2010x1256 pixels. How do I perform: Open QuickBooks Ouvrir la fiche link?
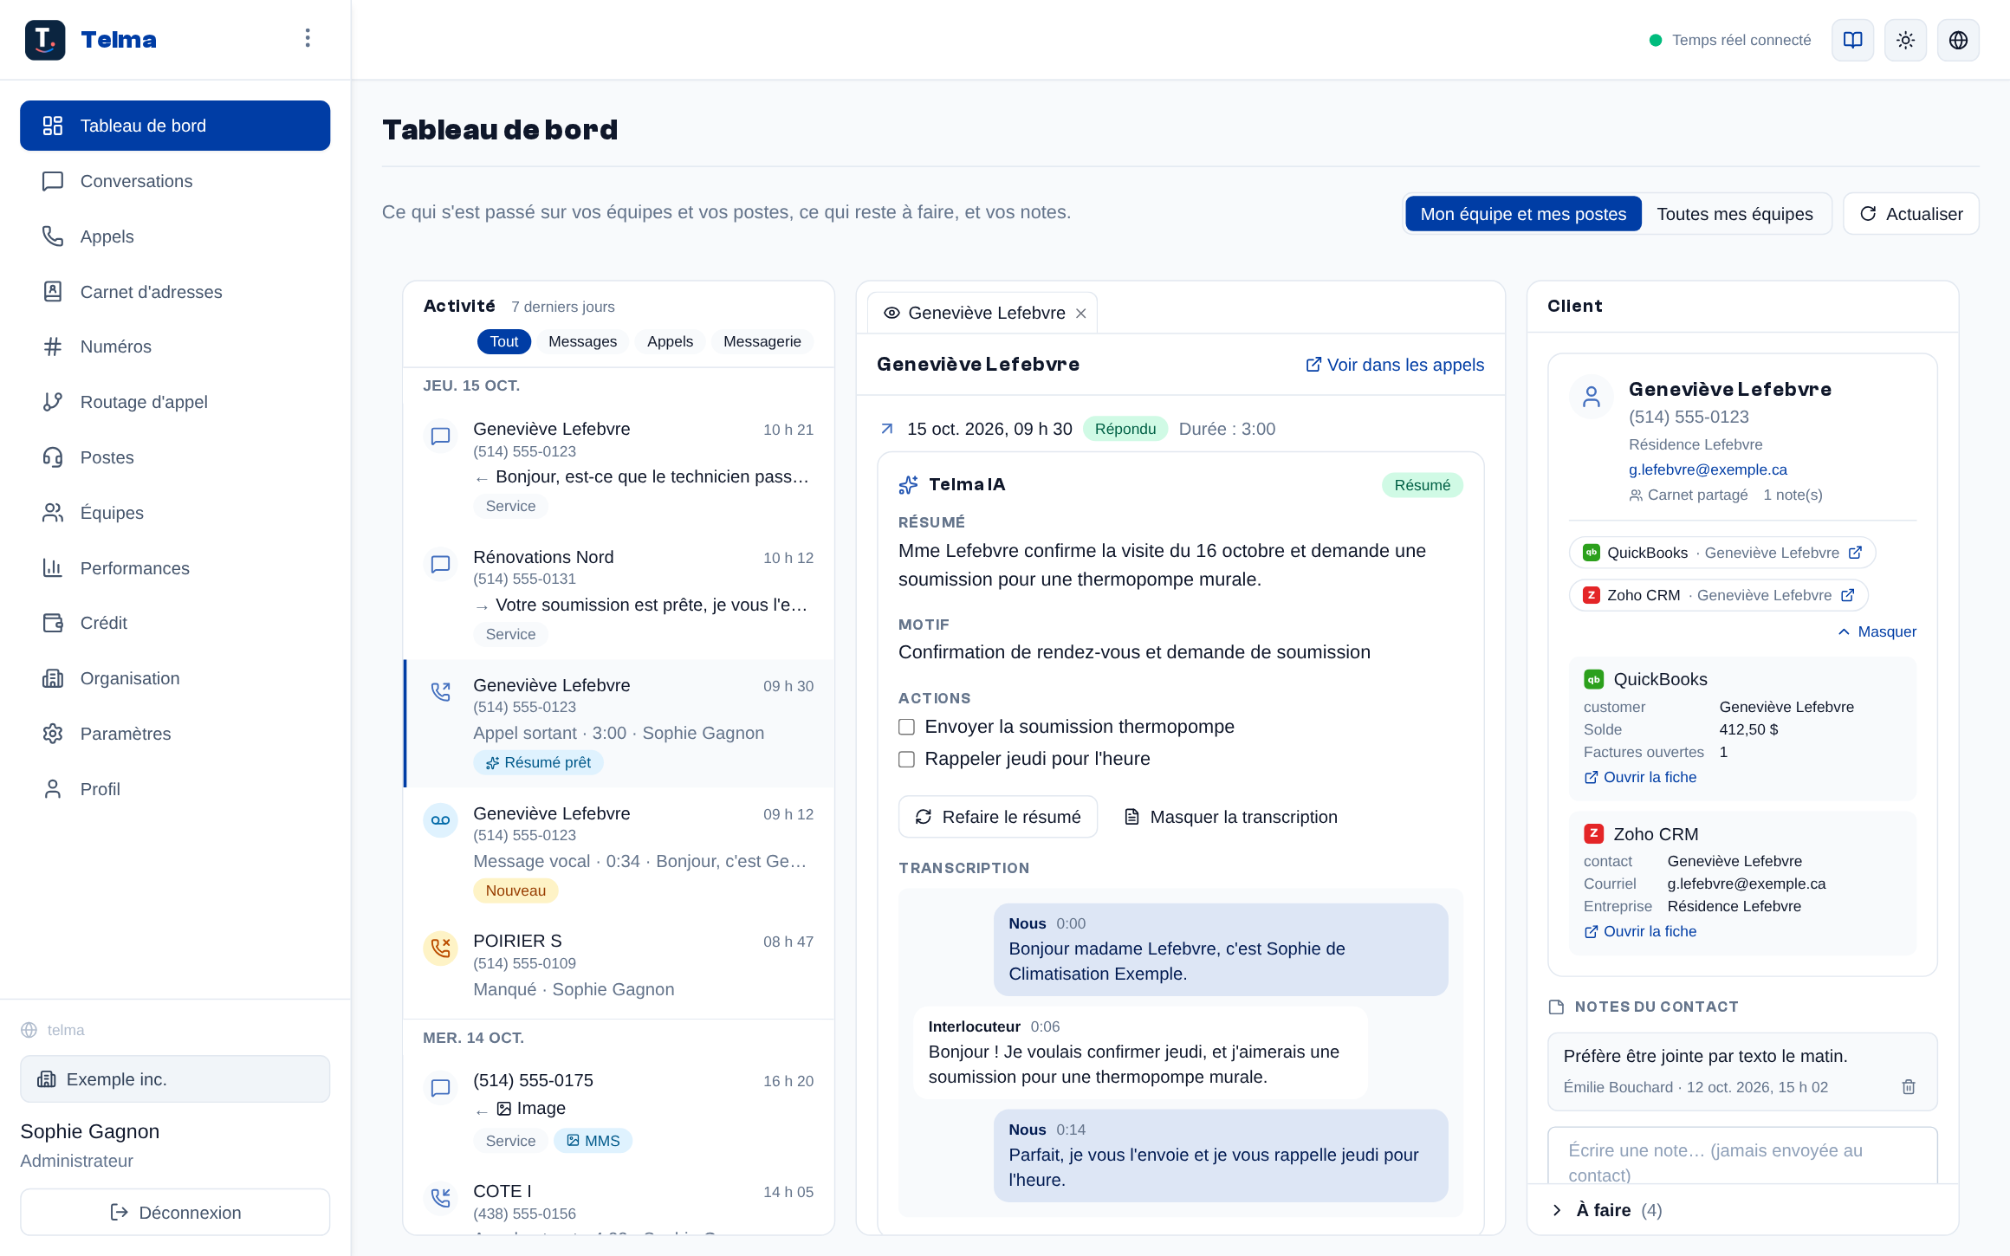coord(1640,777)
